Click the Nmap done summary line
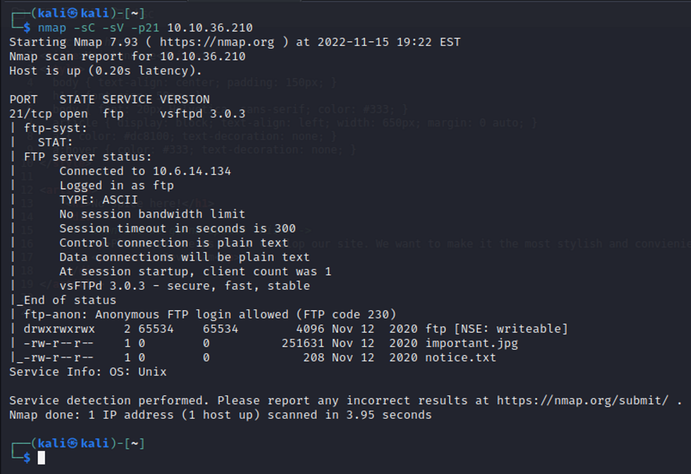This screenshot has width=691, height=474. [x=220, y=415]
